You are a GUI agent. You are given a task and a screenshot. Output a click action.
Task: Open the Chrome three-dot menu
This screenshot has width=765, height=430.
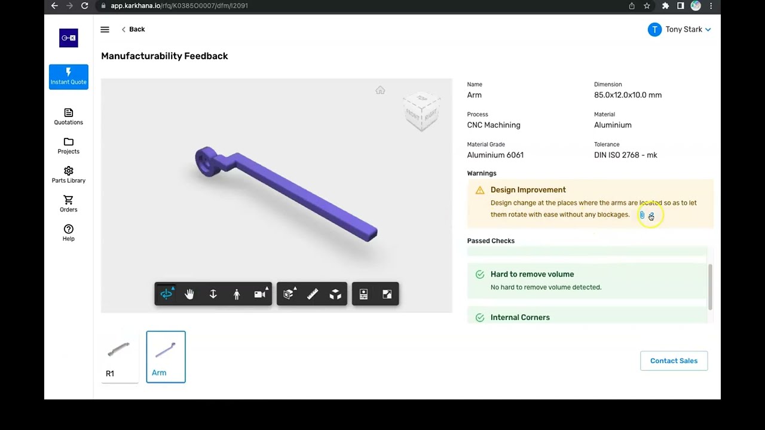click(x=711, y=6)
